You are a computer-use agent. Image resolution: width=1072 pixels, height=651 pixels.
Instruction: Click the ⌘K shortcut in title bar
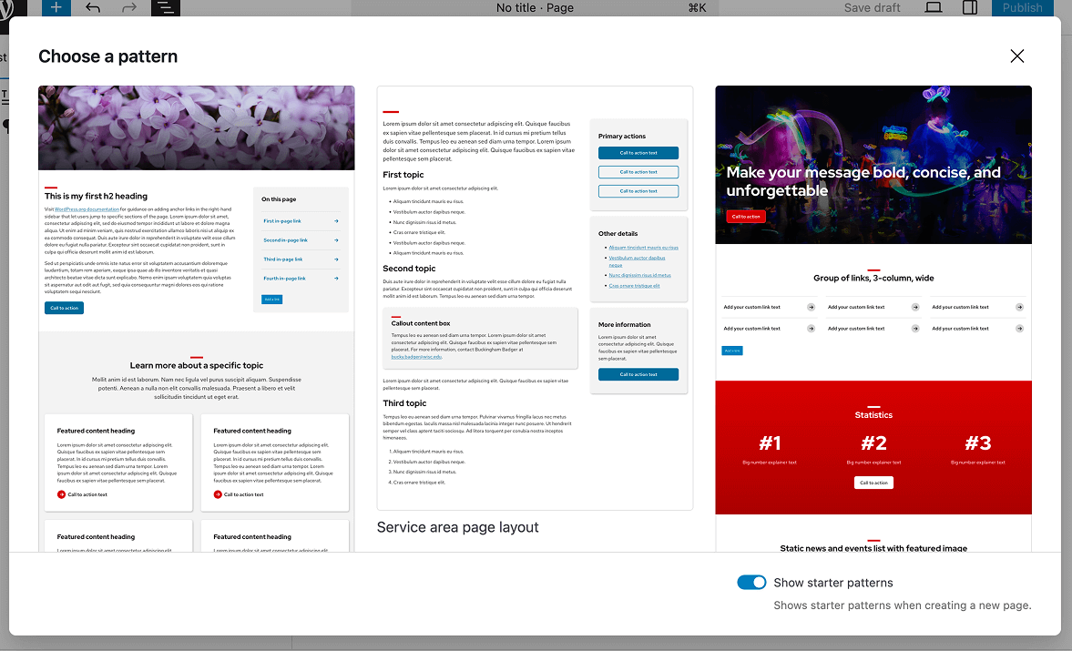[x=697, y=7]
